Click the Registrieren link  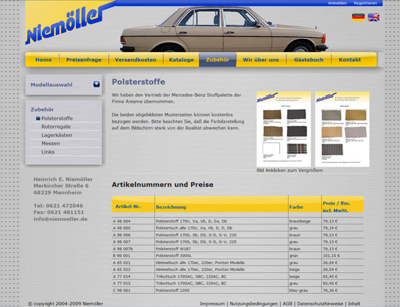point(365,3)
